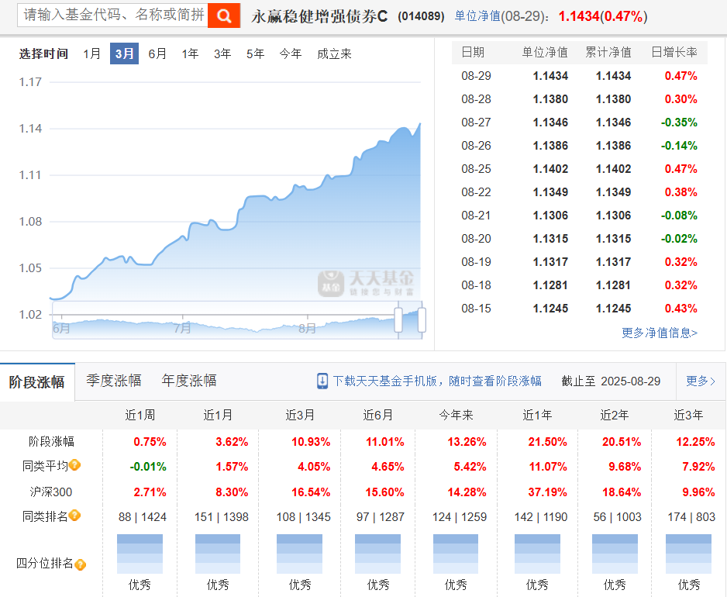Viewport: 727px width, 597px height.
Task: Click the 08-15 date cell
Action: tap(476, 308)
